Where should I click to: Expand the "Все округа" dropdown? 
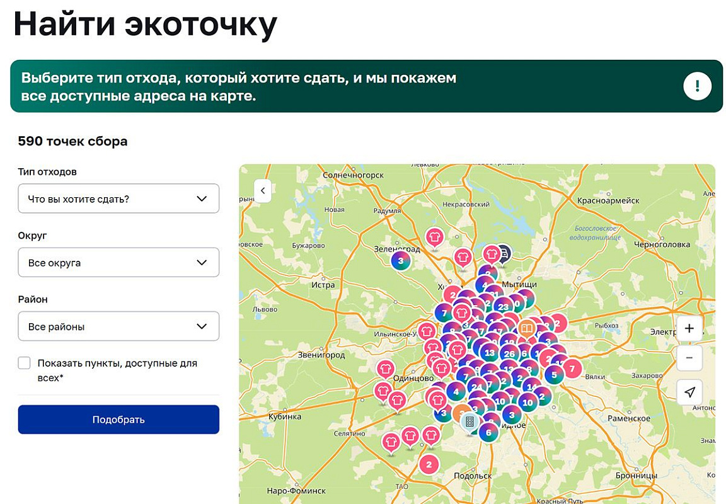(x=118, y=262)
